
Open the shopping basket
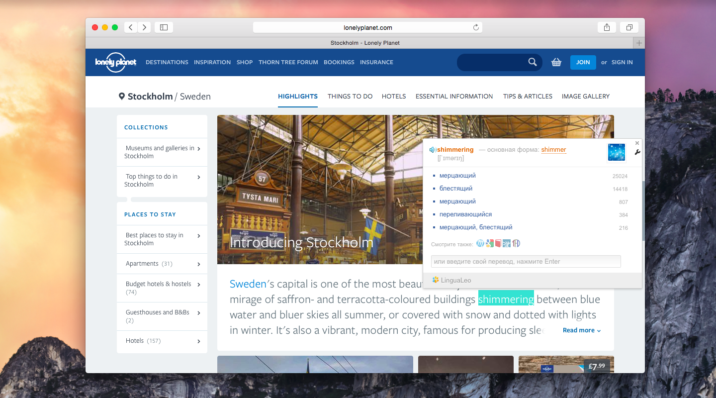tap(556, 62)
